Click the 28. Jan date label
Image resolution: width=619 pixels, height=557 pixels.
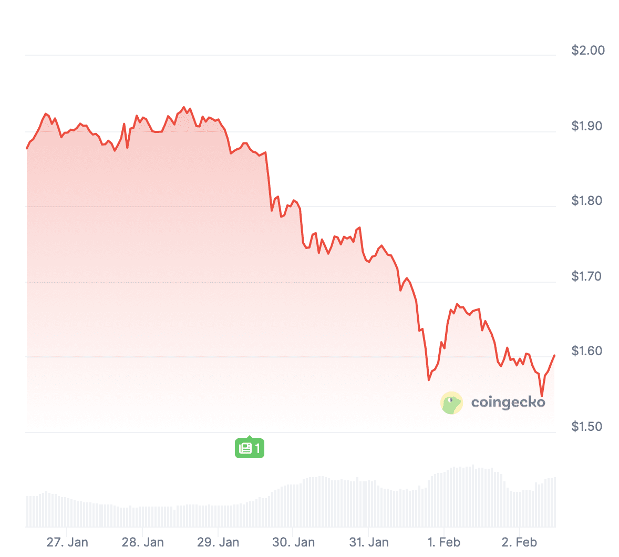(142, 542)
